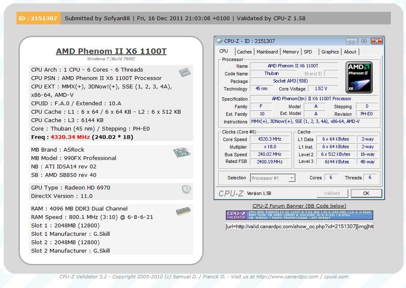The image size is (406, 288).
Task: Click the CPU chip icon beside CPU Arch
Action: click(x=185, y=72)
